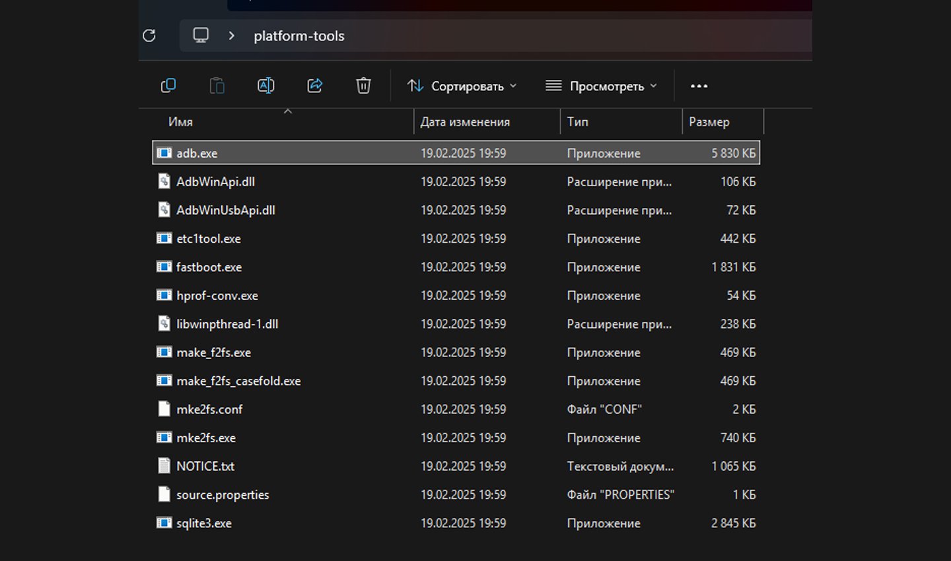Image resolution: width=951 pixels, height=561 pixels.
Task: Click the hprof-conv.exe file icon
Action: [x=164, y=294]
